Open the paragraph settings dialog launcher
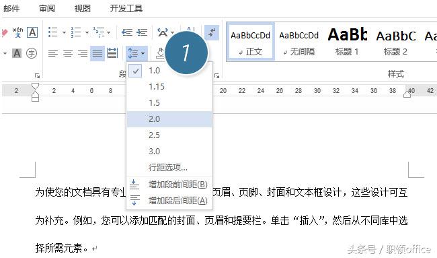This screenshot has height=258, width=437. tap(216, 76)
